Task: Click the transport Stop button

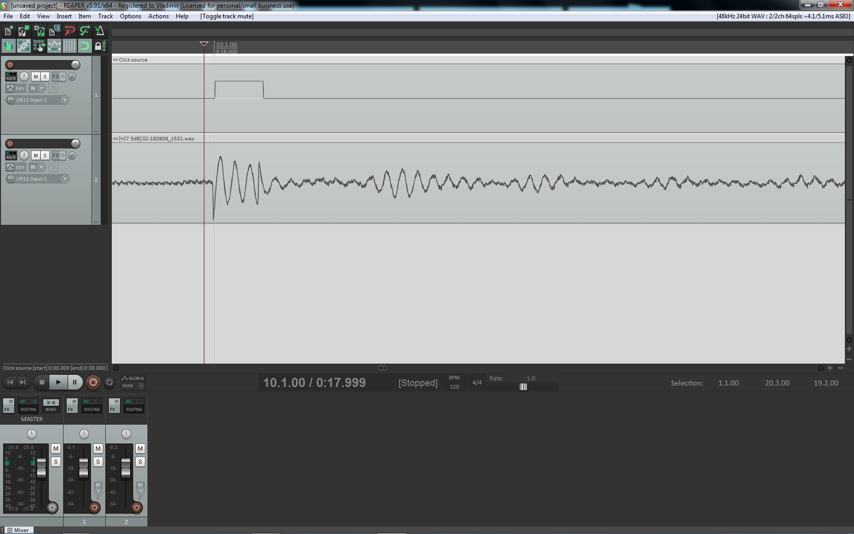Action: point(42,382)
